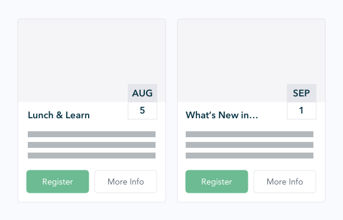Click third description line of Lunch & Learn
Image resolution: width=343 pixels, height=220 pixels.
tap(92, 156)
